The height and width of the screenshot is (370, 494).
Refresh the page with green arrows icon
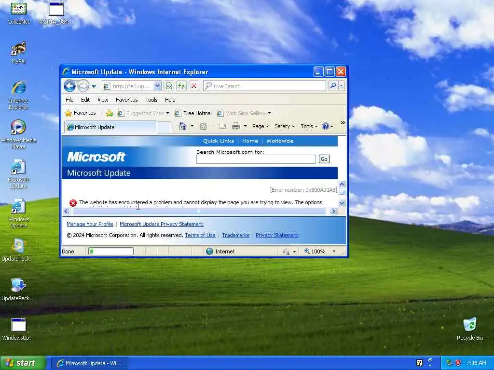pos(181,86)
